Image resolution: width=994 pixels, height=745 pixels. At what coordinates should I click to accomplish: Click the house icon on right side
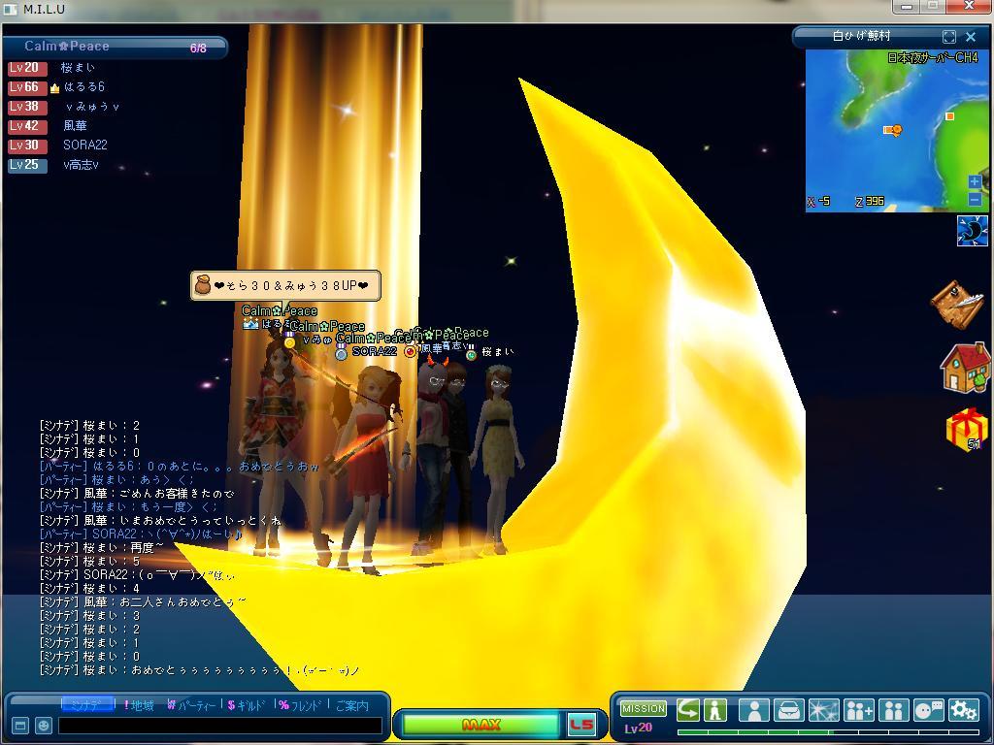tap(965, 368)
